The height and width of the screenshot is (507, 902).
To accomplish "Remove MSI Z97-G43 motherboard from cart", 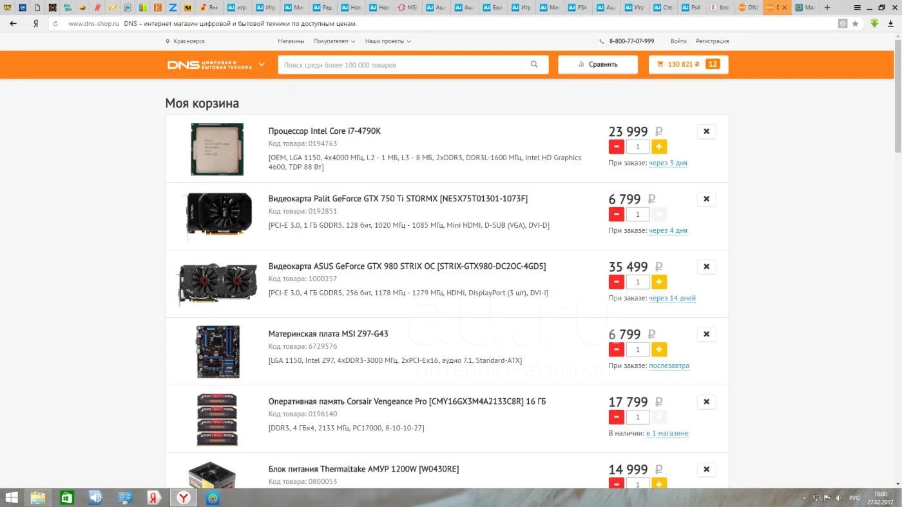I will point(706,334).
